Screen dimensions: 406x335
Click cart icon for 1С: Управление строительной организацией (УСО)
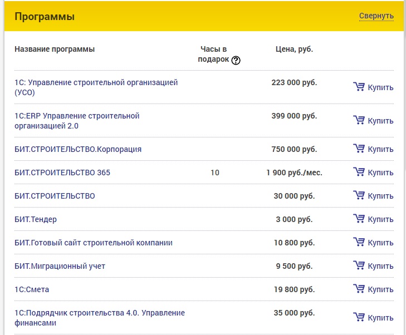coord(359,87)
